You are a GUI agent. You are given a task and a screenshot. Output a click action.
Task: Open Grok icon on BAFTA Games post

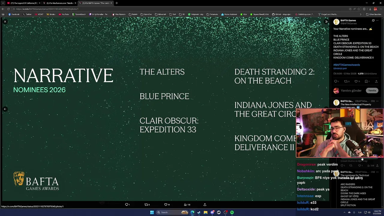coord(373,21)
